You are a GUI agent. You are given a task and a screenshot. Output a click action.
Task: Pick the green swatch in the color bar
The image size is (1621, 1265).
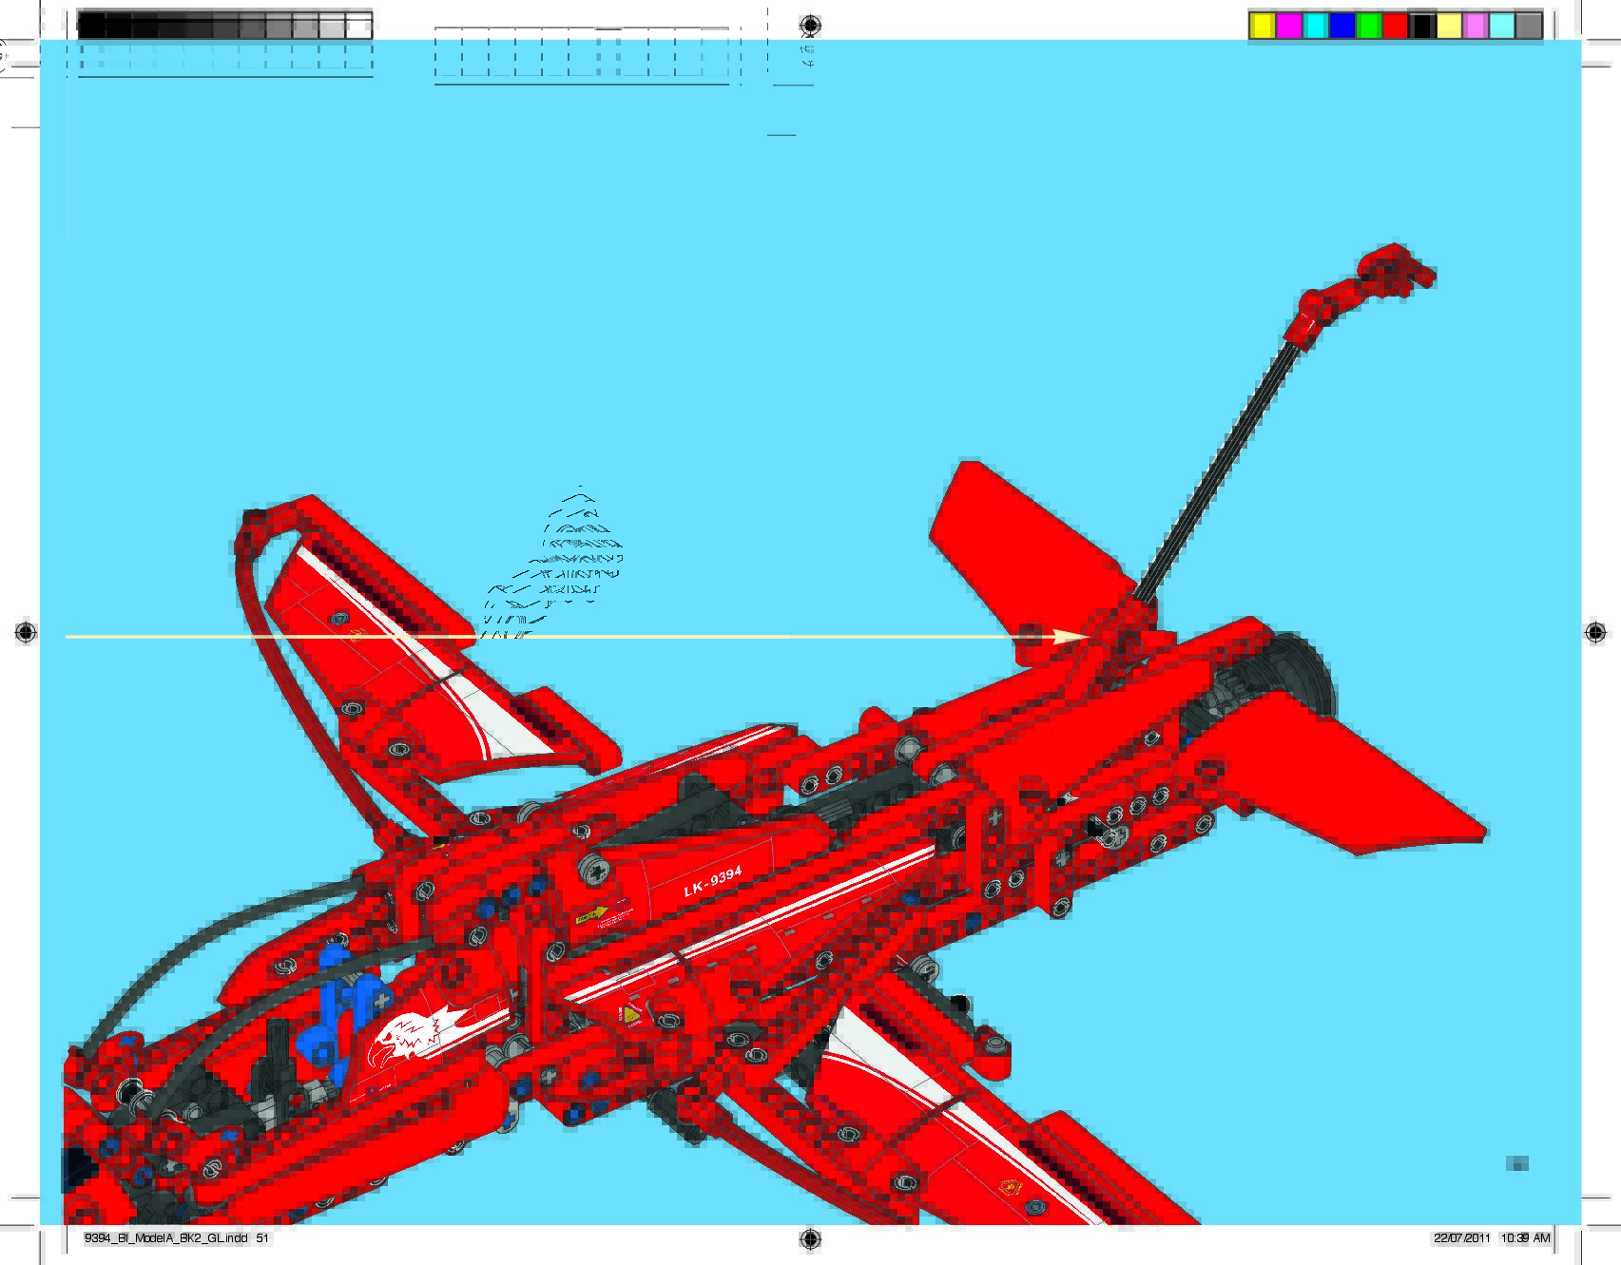(x=1368, y=27)
